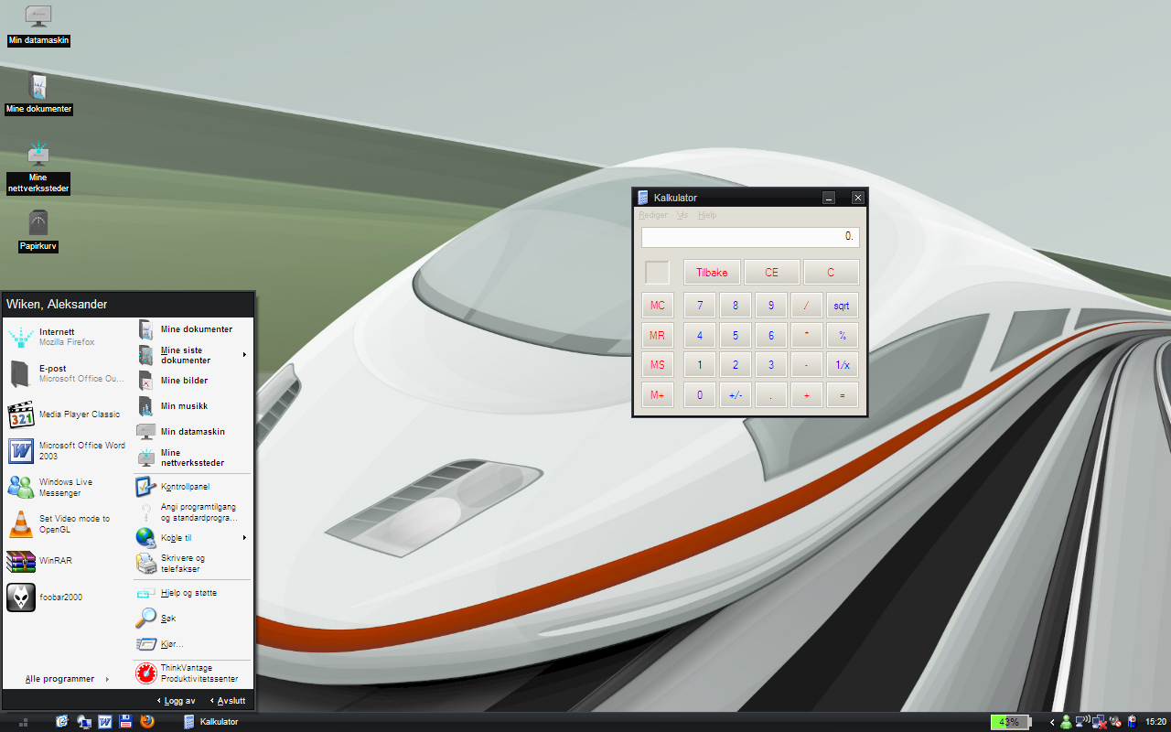Open Vis menu in Kalkulator
This screenshot has width=1171, height=732.
(682, 216)
